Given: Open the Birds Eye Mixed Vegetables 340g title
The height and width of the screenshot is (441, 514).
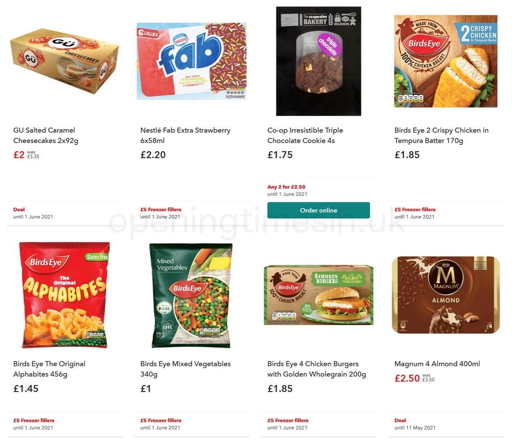Looking at the screenshot, I should click(x=185, y=369).
